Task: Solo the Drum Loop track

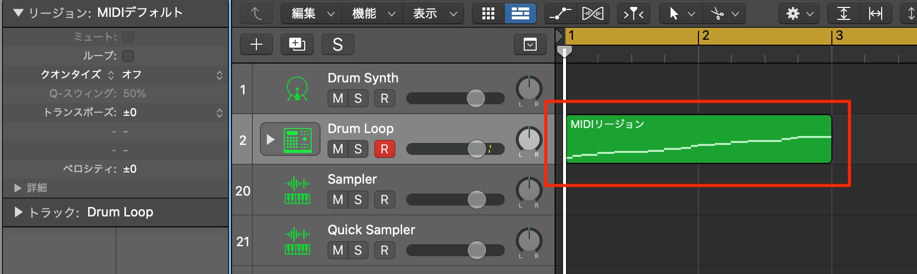Action: click(x=358, y=149)
